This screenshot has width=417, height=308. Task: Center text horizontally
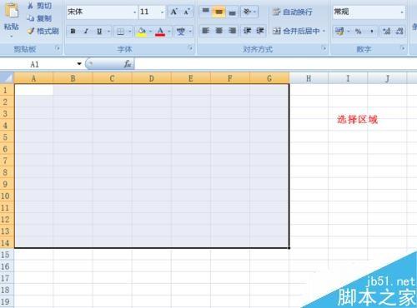point(219,31)
